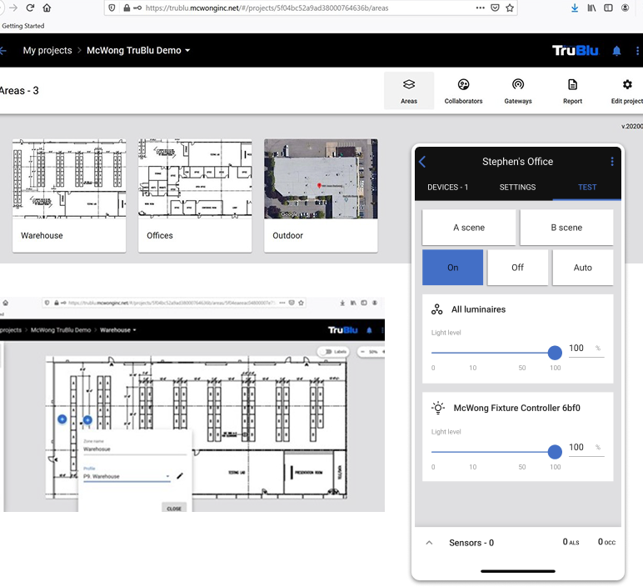Activate the A scene button
The height and width of the screenshot is (587, 643).
pyautogui.click(x=468, y=228)
